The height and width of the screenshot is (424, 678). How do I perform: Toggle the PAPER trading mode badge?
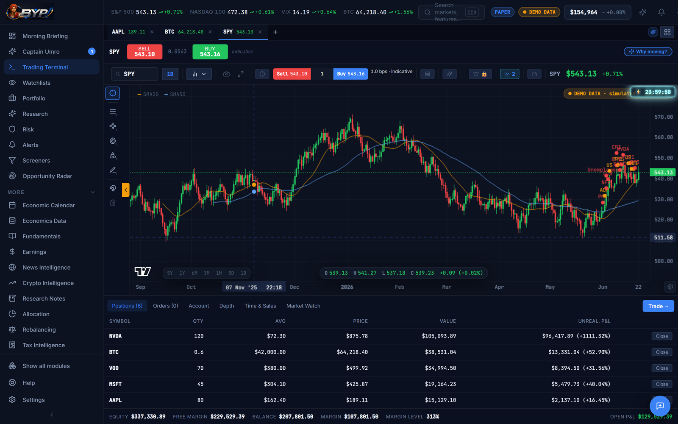tap(502, 12)
